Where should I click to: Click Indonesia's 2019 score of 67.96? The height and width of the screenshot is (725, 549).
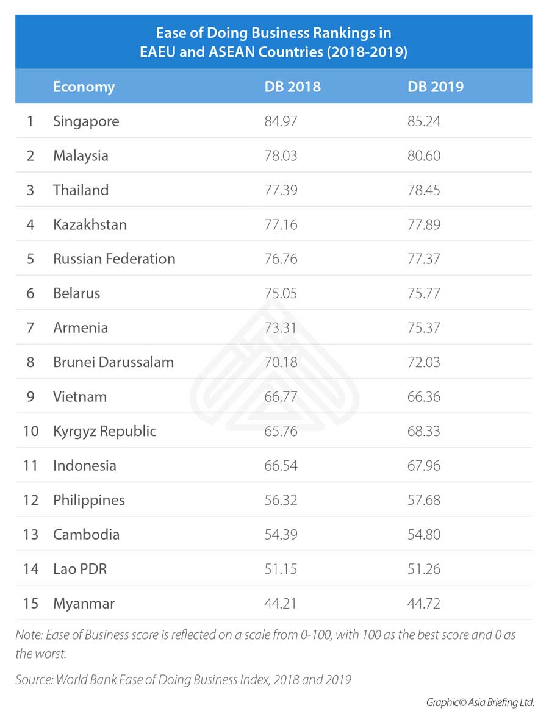(x=423, y=466)
